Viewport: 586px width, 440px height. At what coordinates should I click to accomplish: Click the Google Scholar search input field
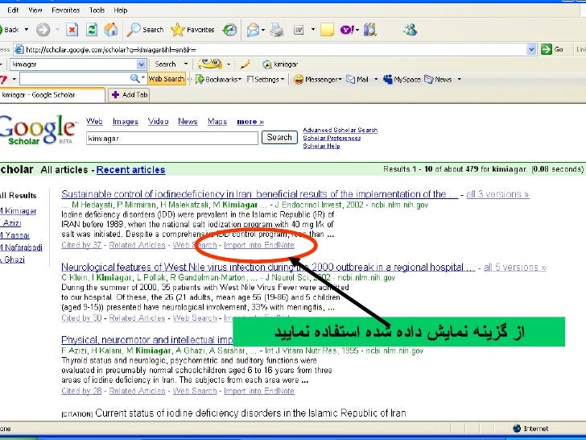tap(172, 138)
